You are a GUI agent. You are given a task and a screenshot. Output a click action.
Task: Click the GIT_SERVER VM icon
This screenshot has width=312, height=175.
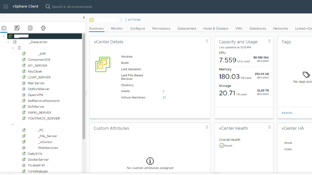(x=24, y=65)
